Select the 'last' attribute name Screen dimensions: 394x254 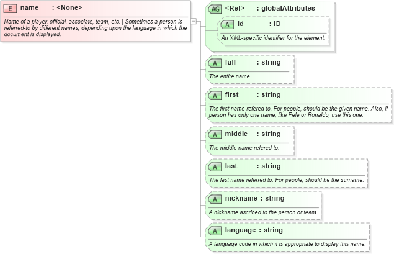coord(231,166)
